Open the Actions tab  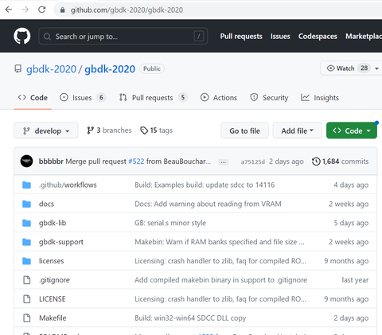(x=219, y=98)
